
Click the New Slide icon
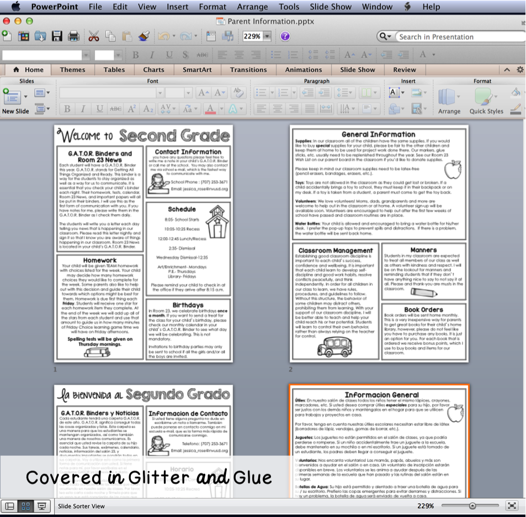[12, 98]
